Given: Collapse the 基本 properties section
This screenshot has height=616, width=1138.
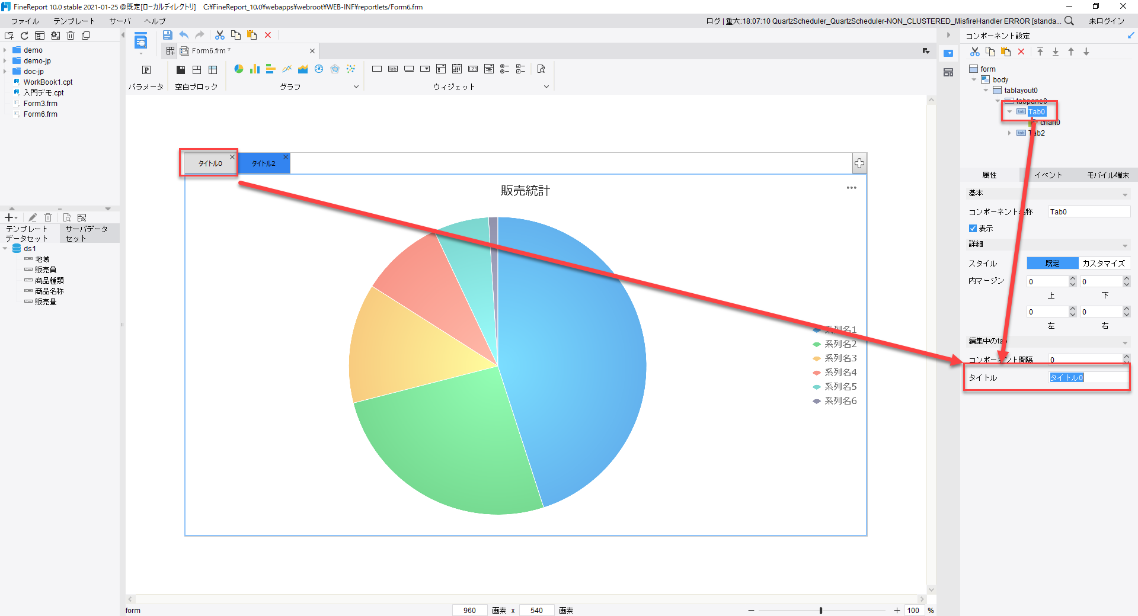Looking at the screenshot, I should pos(1125,194).
